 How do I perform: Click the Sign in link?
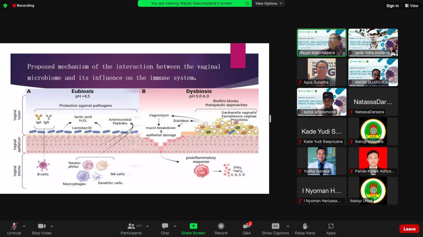(393, 6)
